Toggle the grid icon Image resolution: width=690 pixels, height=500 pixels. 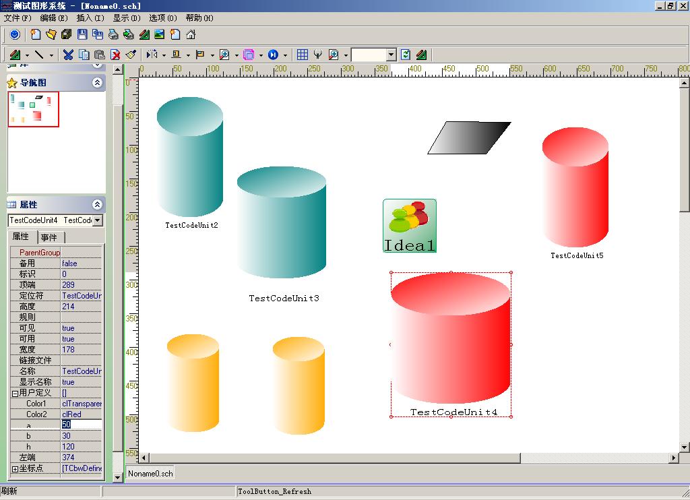(303, 55)
